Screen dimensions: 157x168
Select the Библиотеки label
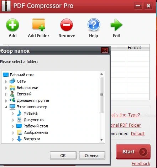pyautogui.click(x=27, y=88)
